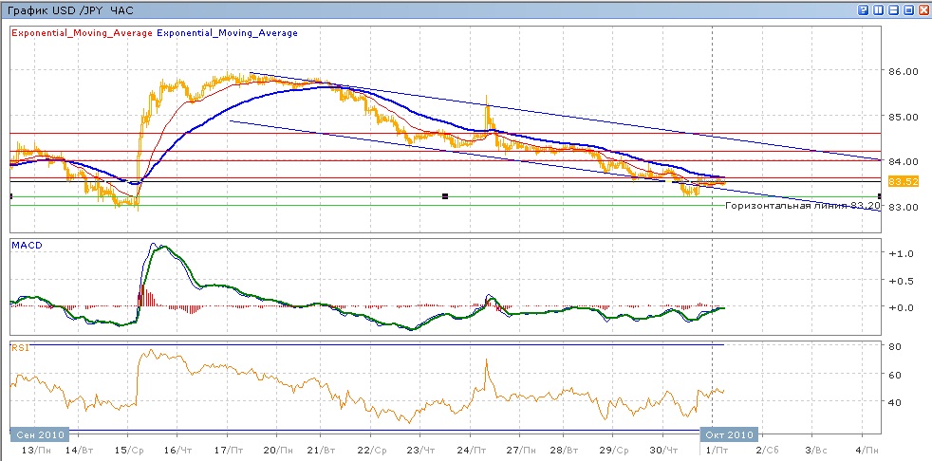This screenshot has height=461, width=932.
Task: Click the 15/Ср date on time axis
Action: point(130,449)
